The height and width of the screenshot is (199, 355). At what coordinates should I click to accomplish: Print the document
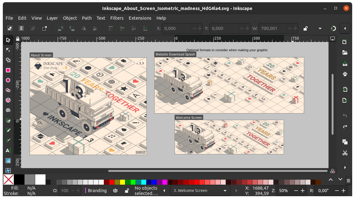[345, 74]
